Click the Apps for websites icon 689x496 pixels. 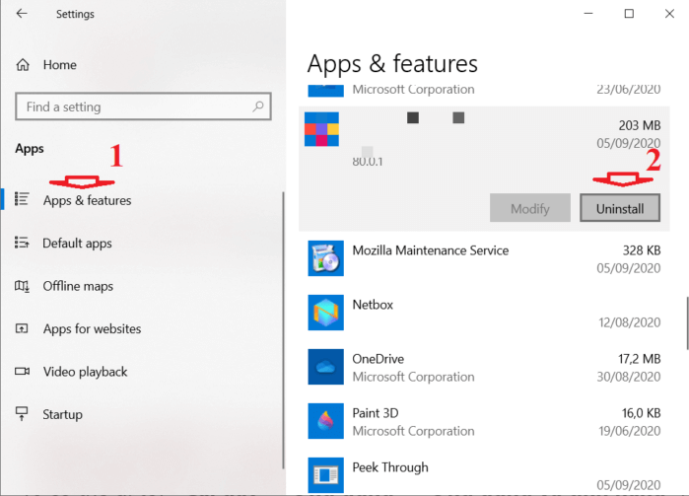22,328
